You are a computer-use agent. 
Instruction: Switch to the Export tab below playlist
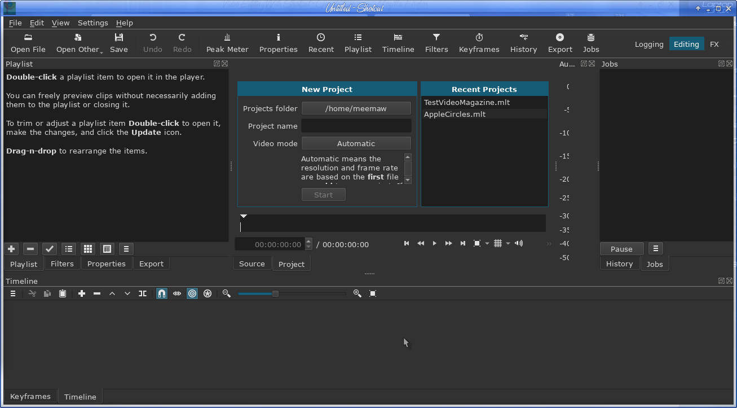(151, 264)
